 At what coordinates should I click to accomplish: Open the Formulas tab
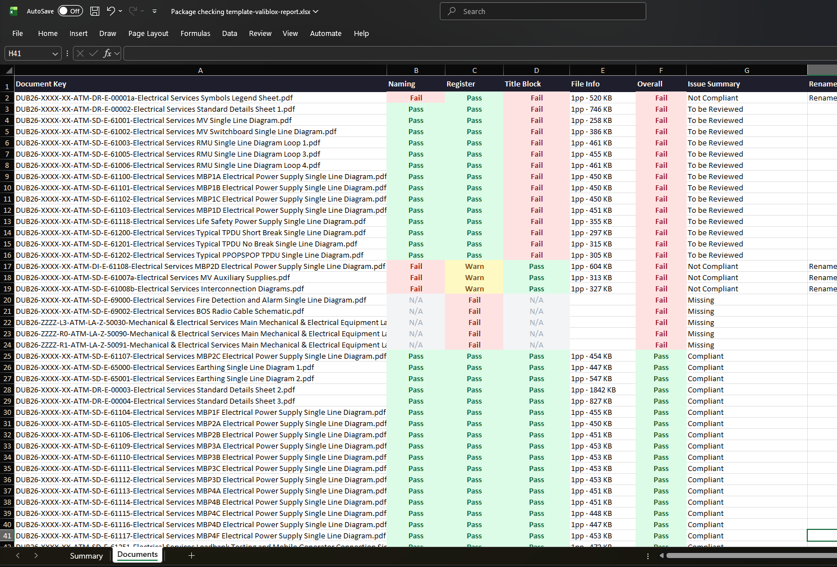(x=195, y=34)
